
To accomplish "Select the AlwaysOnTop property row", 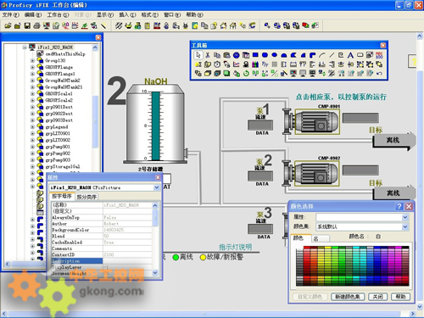I will coord(102,217).
